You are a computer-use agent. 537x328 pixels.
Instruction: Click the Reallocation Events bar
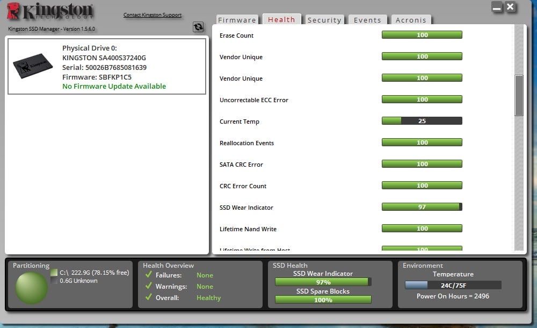(x=422, y=142)
